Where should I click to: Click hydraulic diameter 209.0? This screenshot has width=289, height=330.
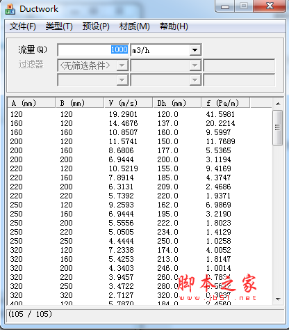167,187
